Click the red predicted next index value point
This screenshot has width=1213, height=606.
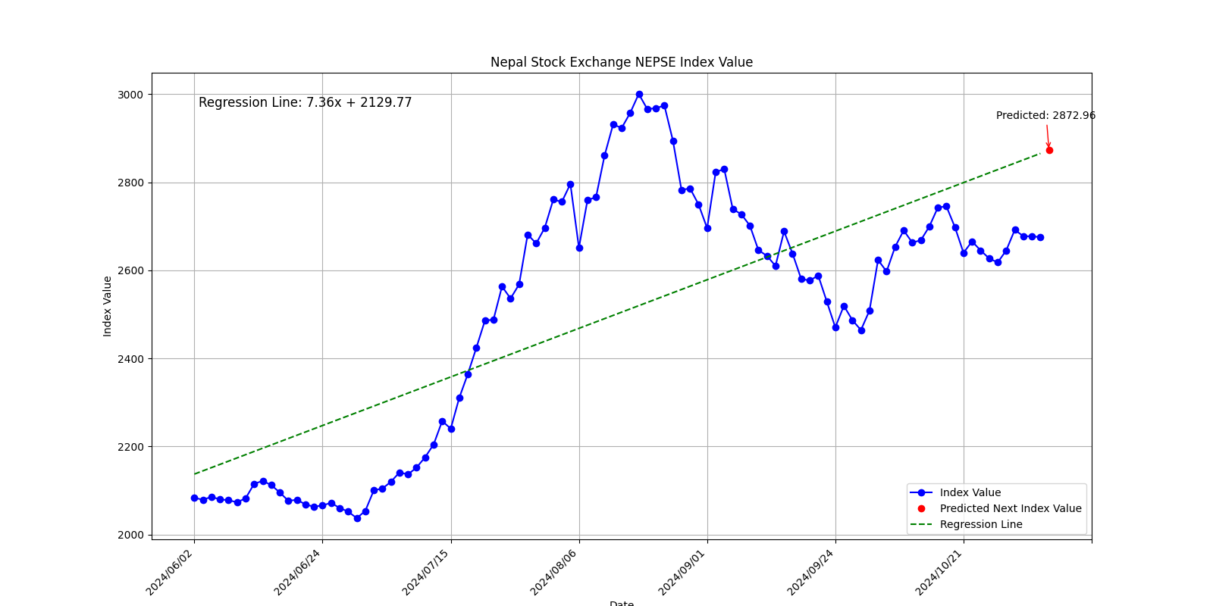pos(1049,150)
